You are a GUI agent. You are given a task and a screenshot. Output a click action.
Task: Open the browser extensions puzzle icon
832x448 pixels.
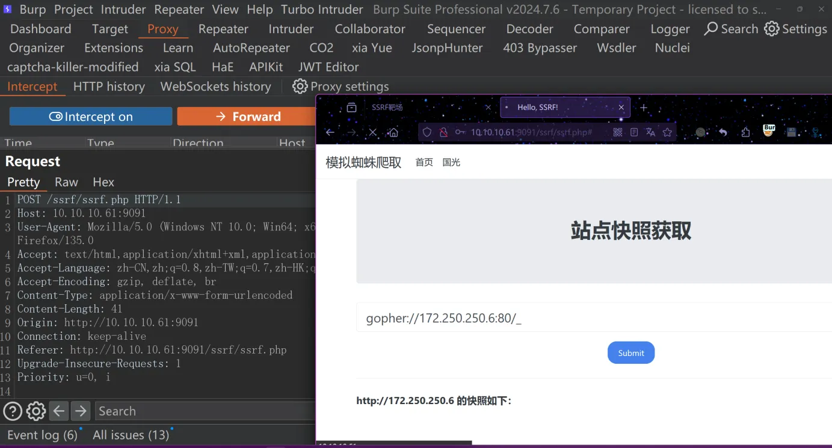746,132
